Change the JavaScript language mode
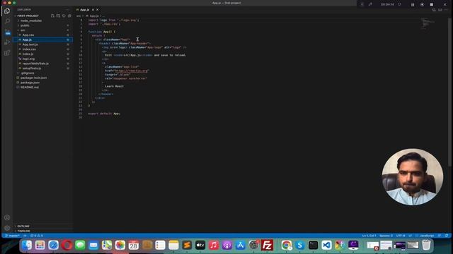This screenshot has height=254, width=453. (x=427, y=236)
